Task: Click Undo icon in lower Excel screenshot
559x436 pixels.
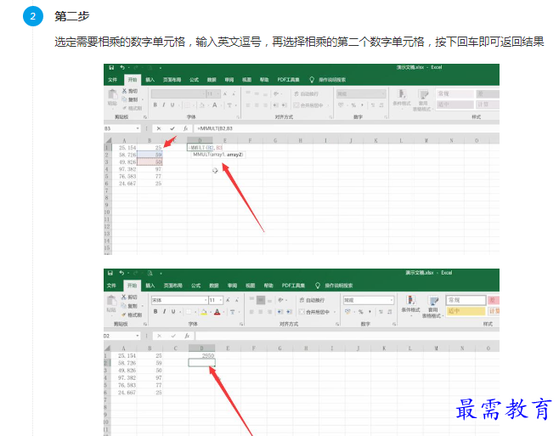Action: (x=122, y=273)
